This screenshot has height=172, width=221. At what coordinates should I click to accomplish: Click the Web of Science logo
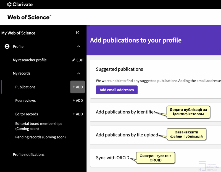pos(29,17)
